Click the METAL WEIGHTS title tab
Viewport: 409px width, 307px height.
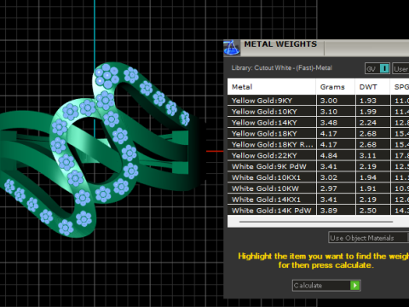coord(280,44)
